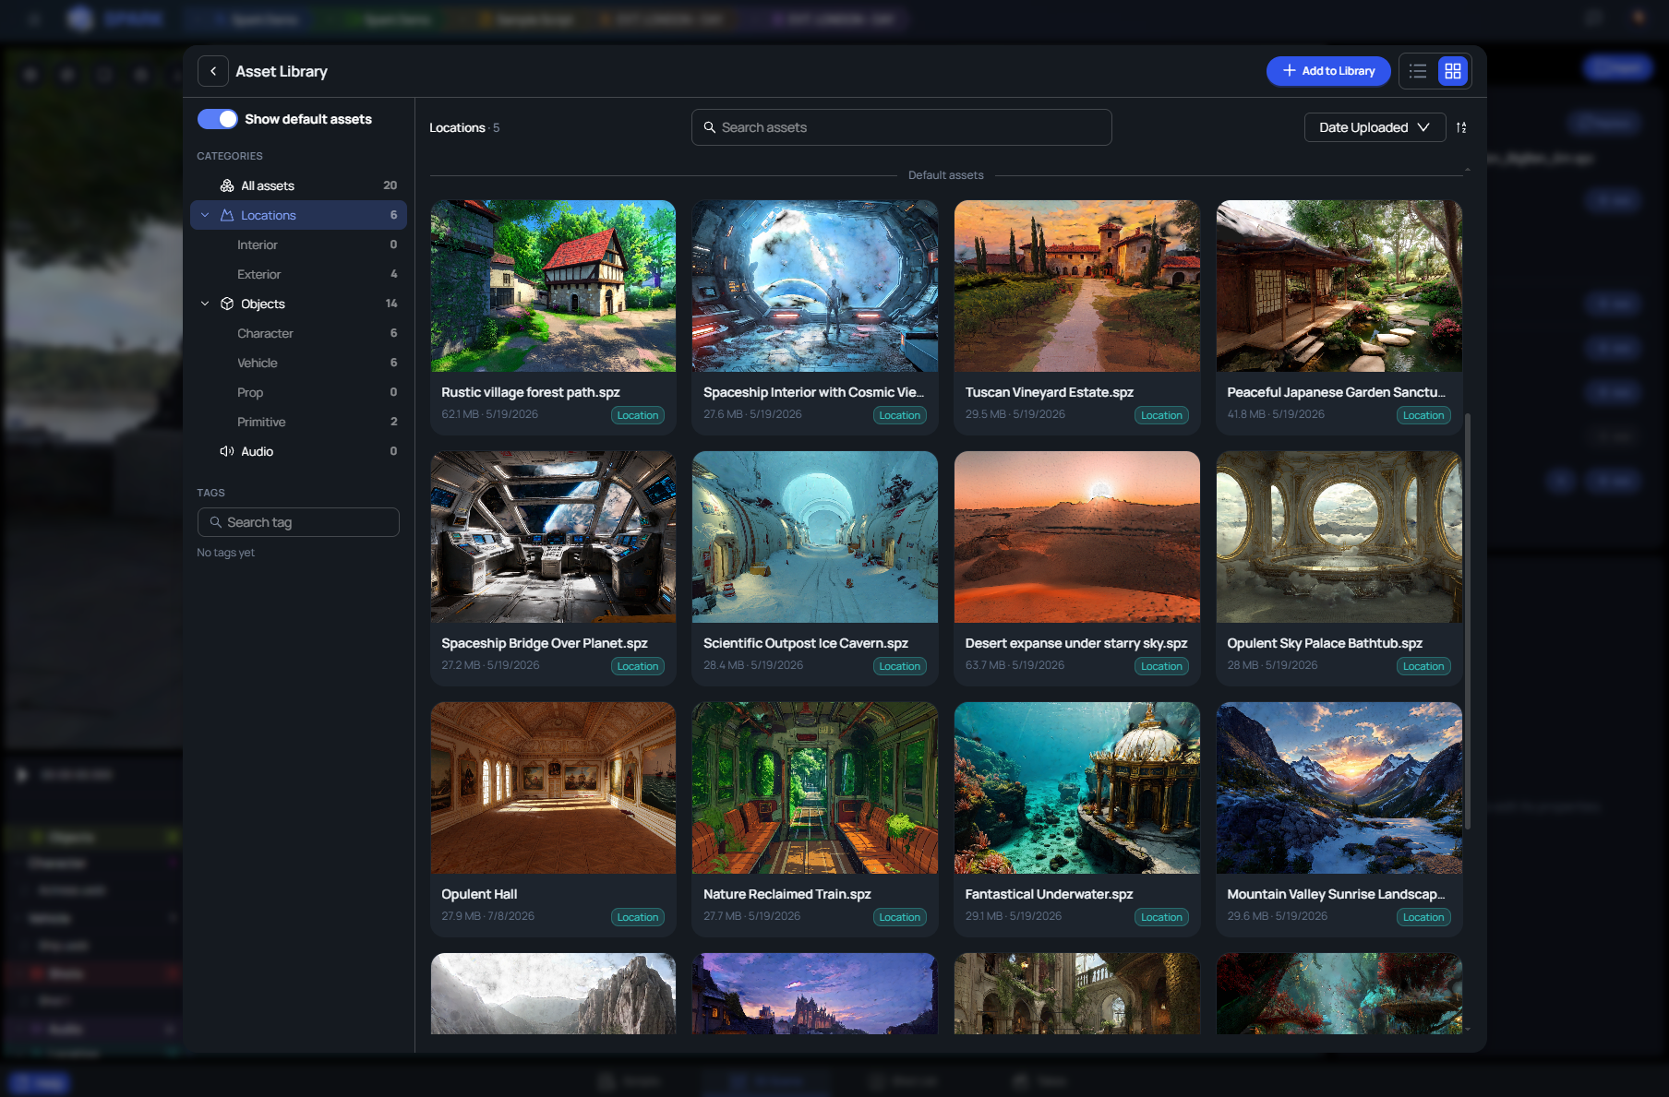Click the Locations mountain icon
This screenshot has width=1669, height=1097.
[227, 215]
